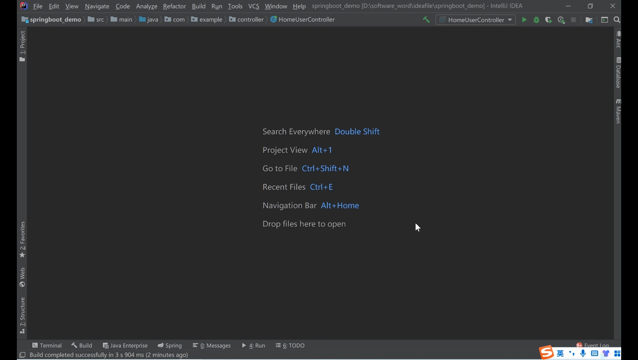
Task: Open the Refactor menu
Action: coord(174,6)
